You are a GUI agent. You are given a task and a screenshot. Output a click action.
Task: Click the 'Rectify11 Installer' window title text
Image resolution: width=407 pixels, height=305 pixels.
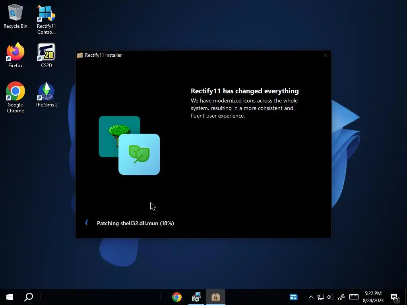point(103,55)
